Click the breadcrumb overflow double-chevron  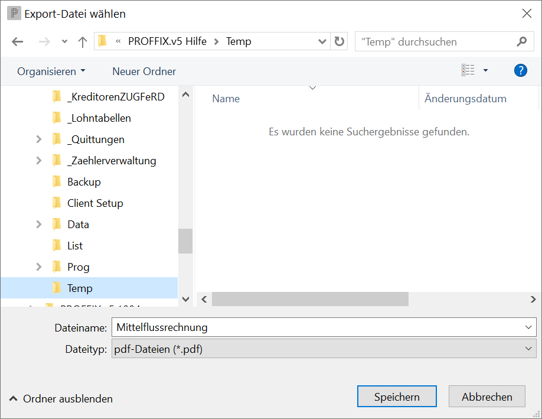(118, 41)
